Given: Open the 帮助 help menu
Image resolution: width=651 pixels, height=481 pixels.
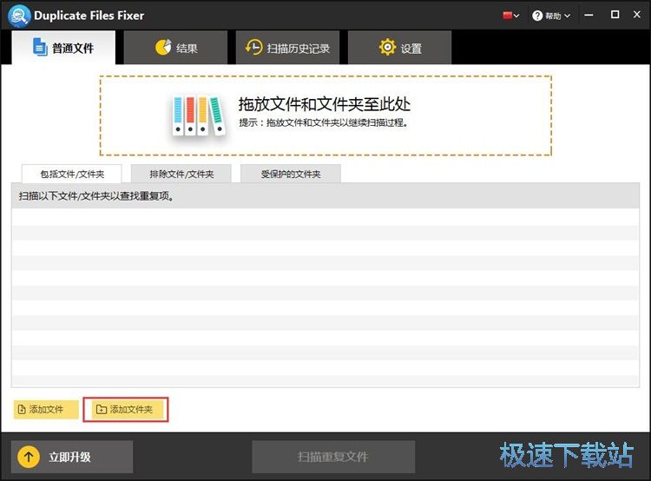Looking at the screenshot, I should pyautogui.click(x=551, y=16).
